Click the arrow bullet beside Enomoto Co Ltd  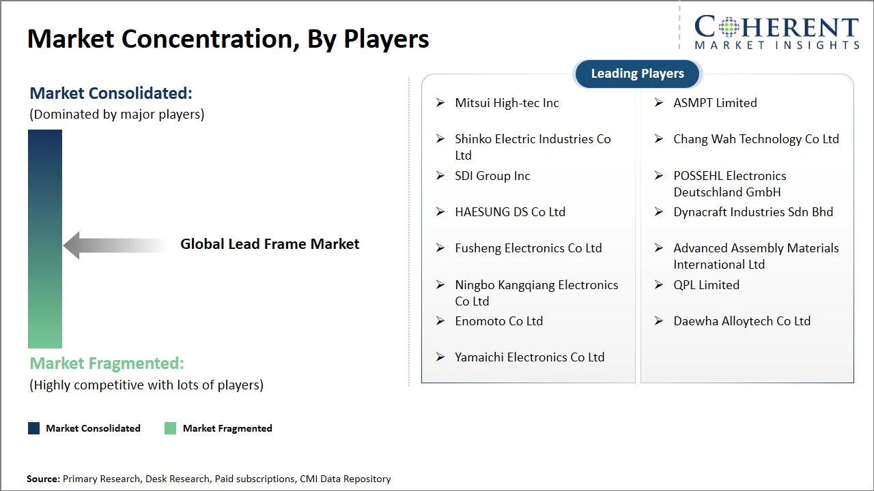click(440, 321)
